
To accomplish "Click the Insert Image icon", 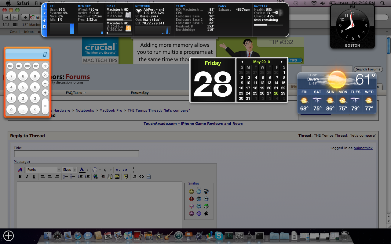I will coord(117,177).
